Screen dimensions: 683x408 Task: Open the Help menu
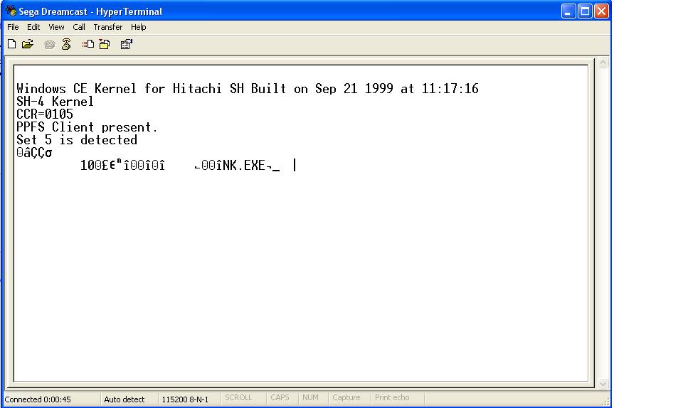pos(139,27)
